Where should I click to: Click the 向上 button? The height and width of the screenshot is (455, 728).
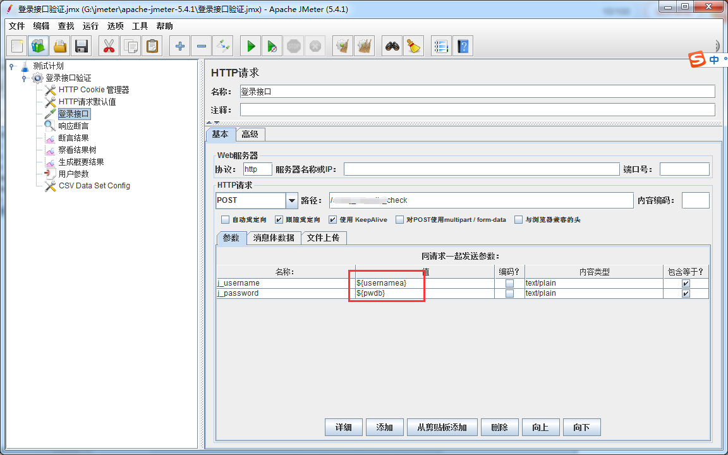(540, 427)
